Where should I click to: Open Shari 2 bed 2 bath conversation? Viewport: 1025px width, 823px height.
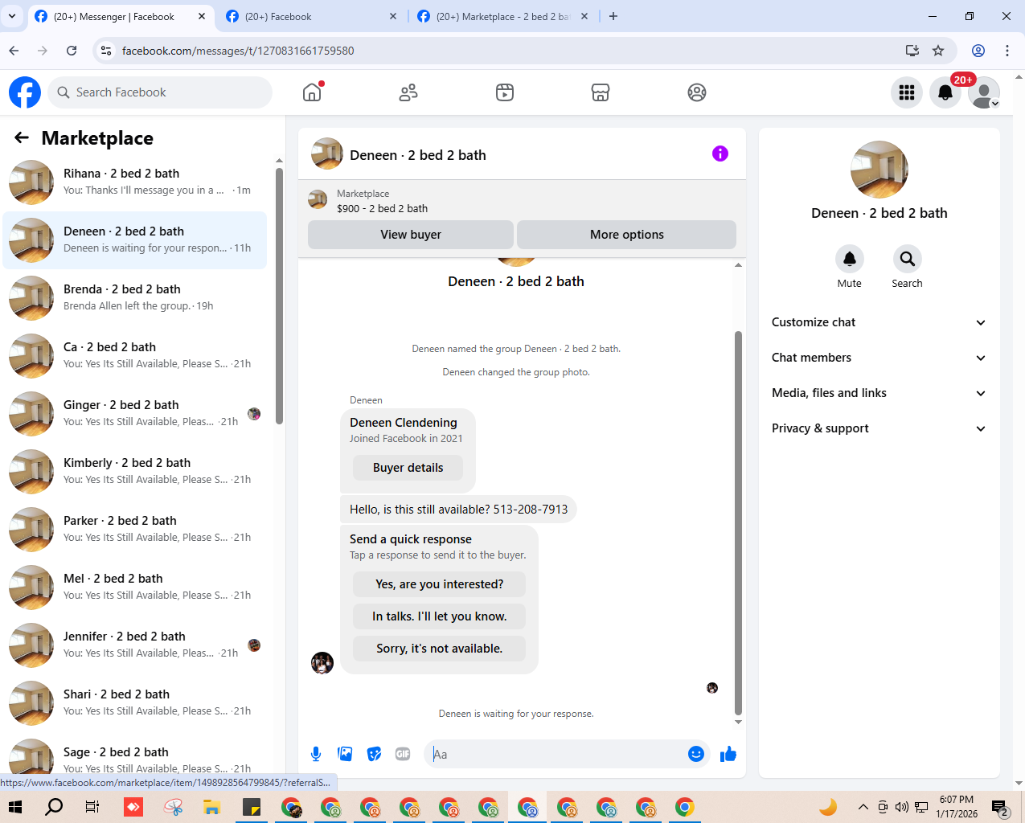(x=135, y=703)
